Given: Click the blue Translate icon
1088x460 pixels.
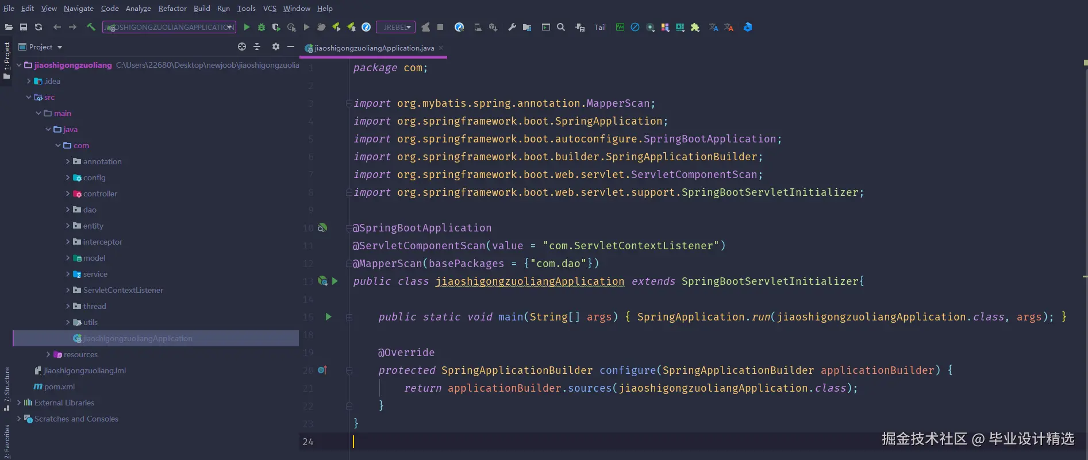Looking at the screenshot, I should (713, 27).
